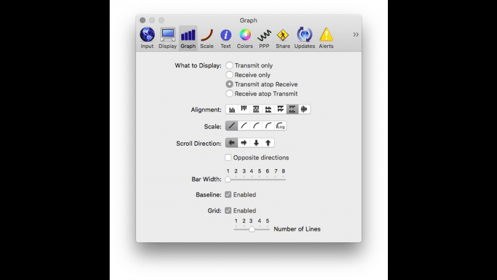Viewport: 497px width, 280px height.
Task: Select the third Scale curve option
Action: tap(256, 126)
